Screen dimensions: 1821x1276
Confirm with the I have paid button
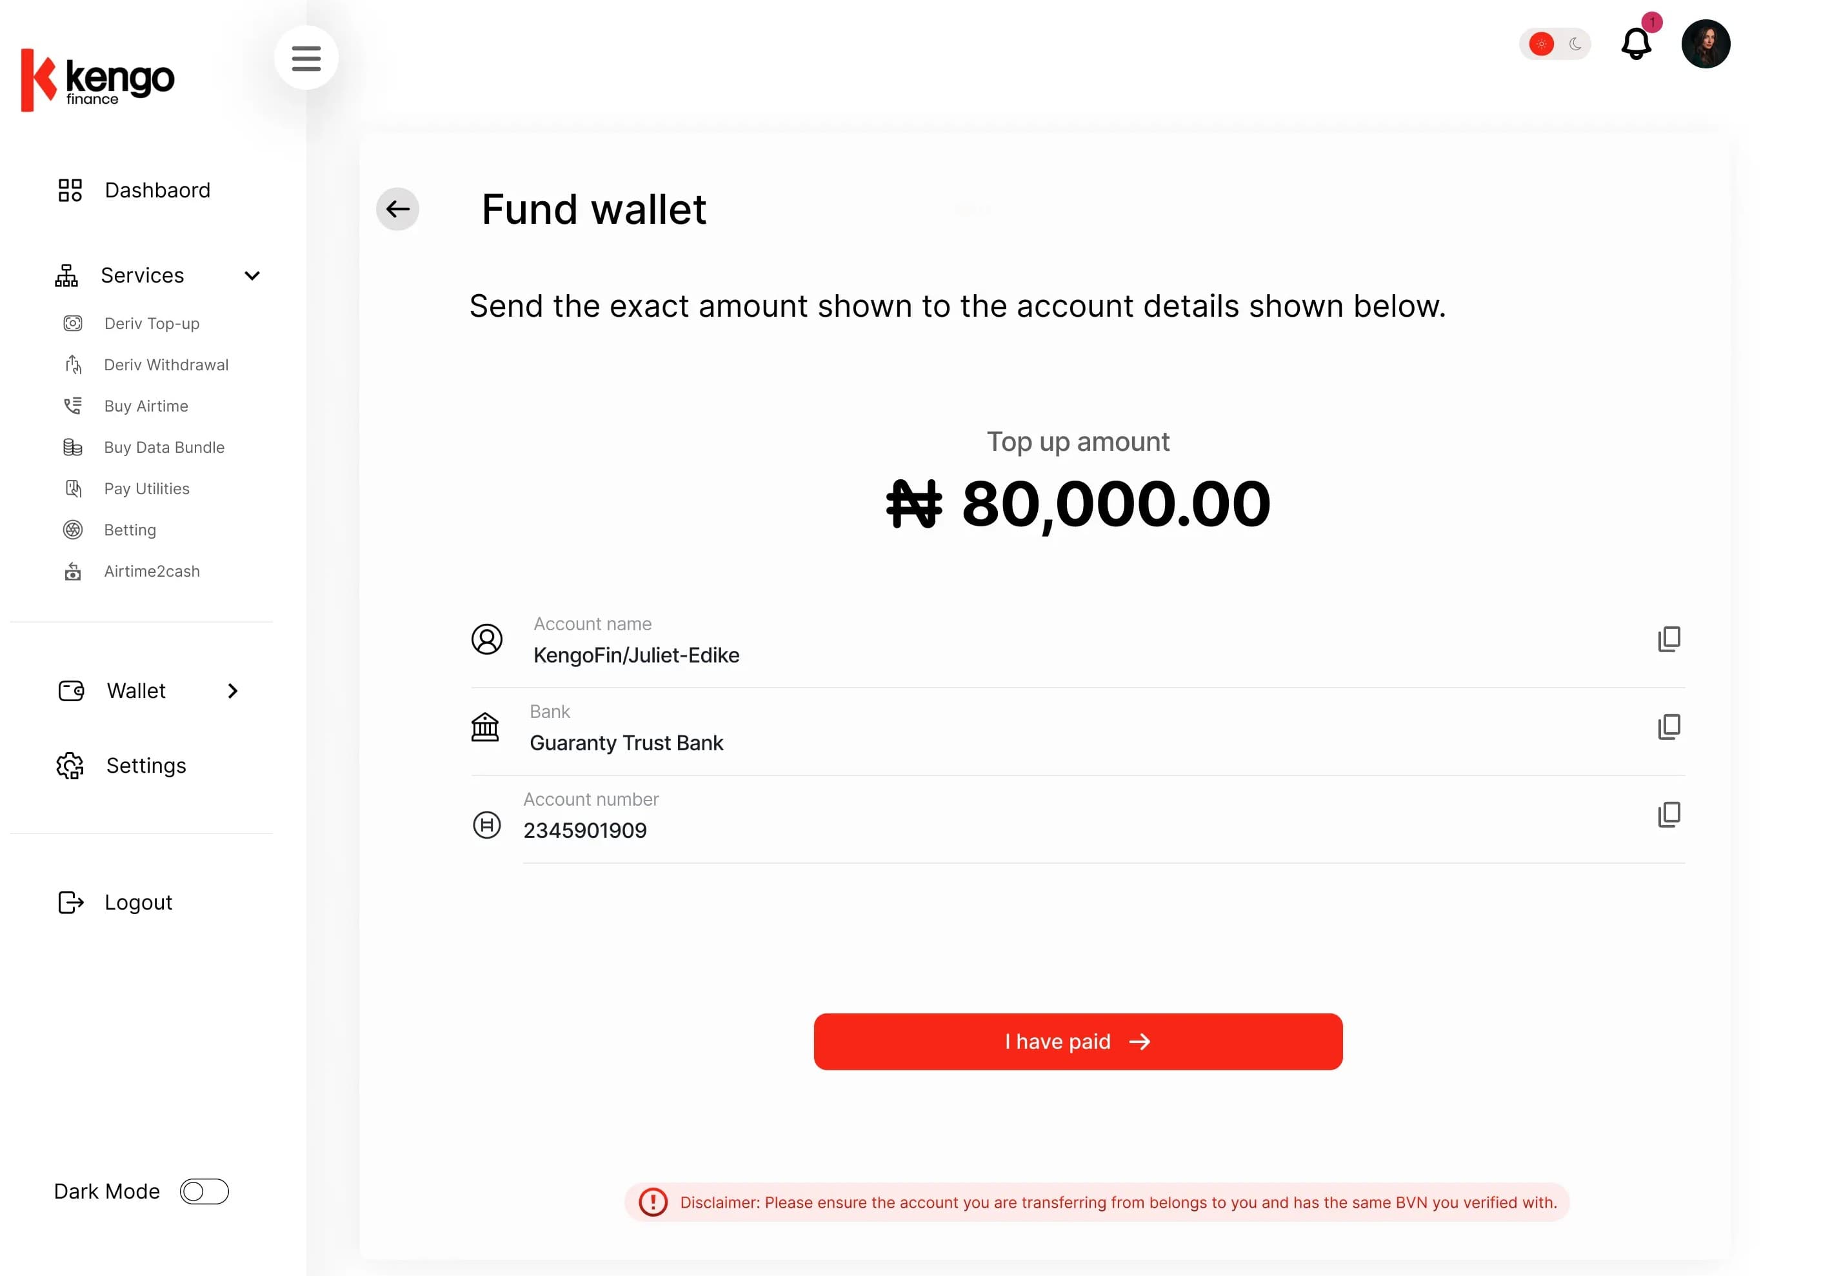tap(1078, 1041)
